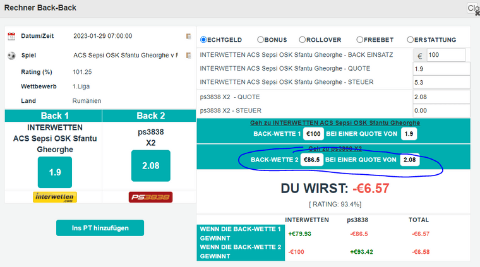480x267 pixels.
Task: Click the -€86.5 ps3838 result
Action: point(359,234)
